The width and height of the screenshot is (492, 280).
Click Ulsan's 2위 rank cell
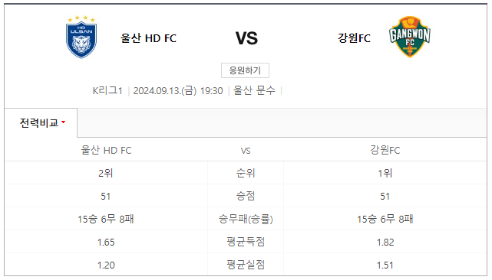click(106, 173)
